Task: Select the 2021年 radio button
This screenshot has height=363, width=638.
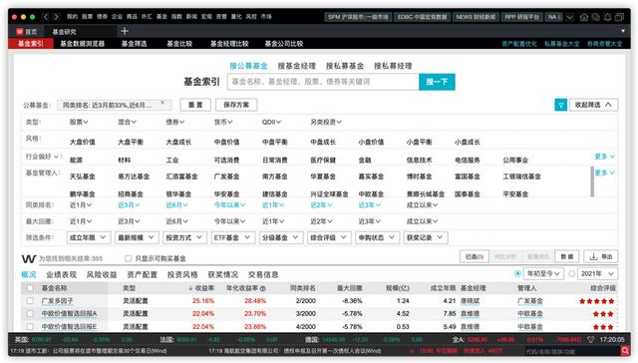Action: pos(571,274)
